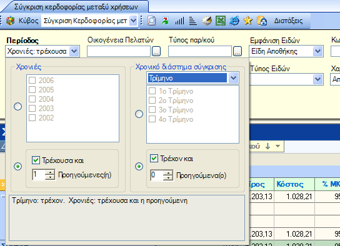Click the Οικογένεια Πελατών input field
340x246 pixels.
tap(118, 51)
